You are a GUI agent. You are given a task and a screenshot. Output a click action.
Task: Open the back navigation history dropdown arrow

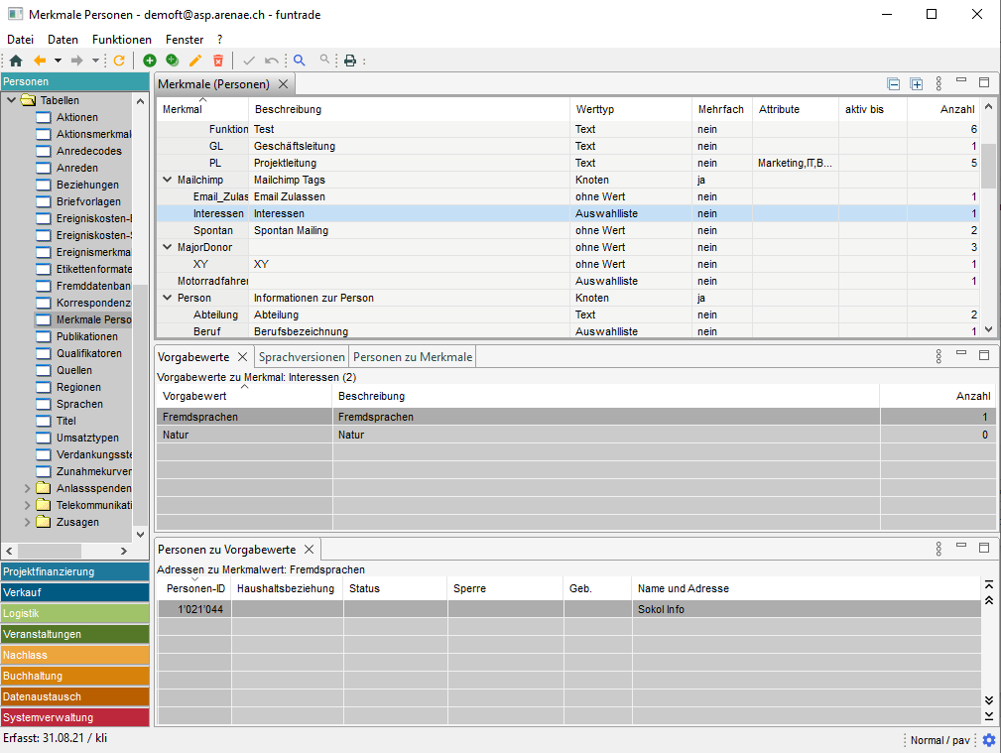coord(58,61)
